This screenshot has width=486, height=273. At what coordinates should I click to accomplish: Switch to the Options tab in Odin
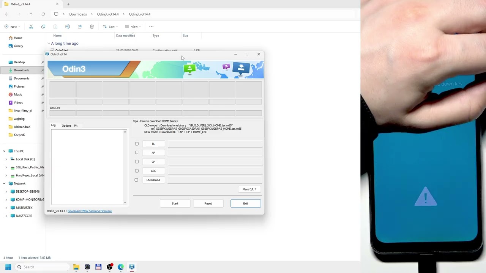tap(66, 126)
